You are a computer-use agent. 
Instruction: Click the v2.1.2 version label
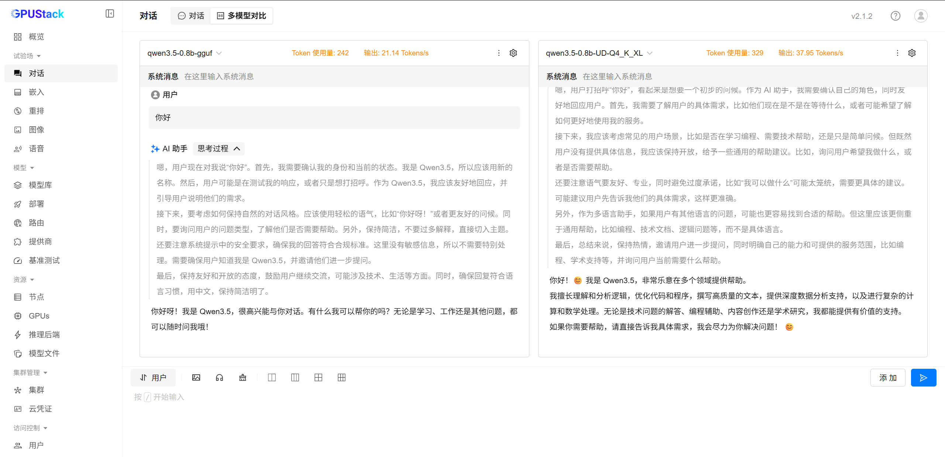click(x=862, y=16)
